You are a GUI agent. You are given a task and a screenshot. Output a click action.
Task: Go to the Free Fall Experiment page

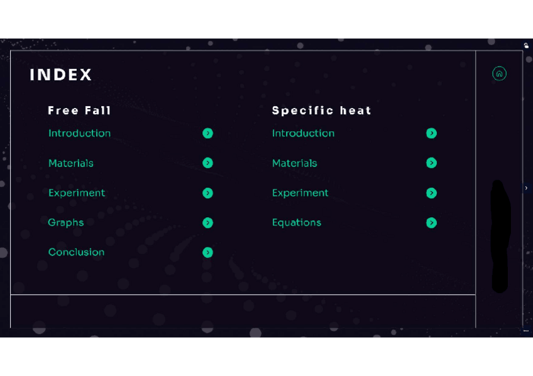click(76, 193)
